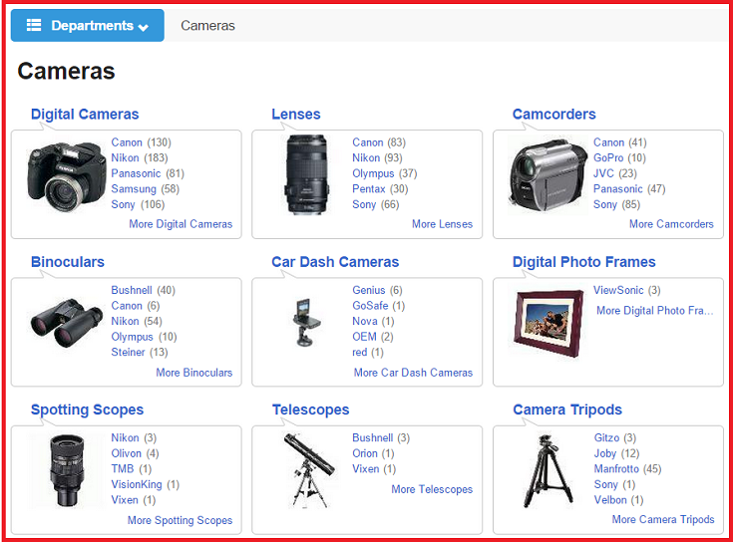This screenshot has width=733, height=542.
Task: Open the Digital Photo Frames heading
Action: (x=583, y=262)
